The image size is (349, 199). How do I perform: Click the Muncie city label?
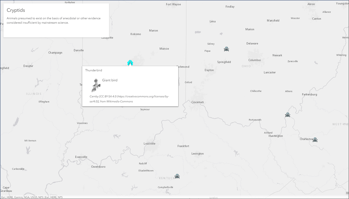coord(164,49)
